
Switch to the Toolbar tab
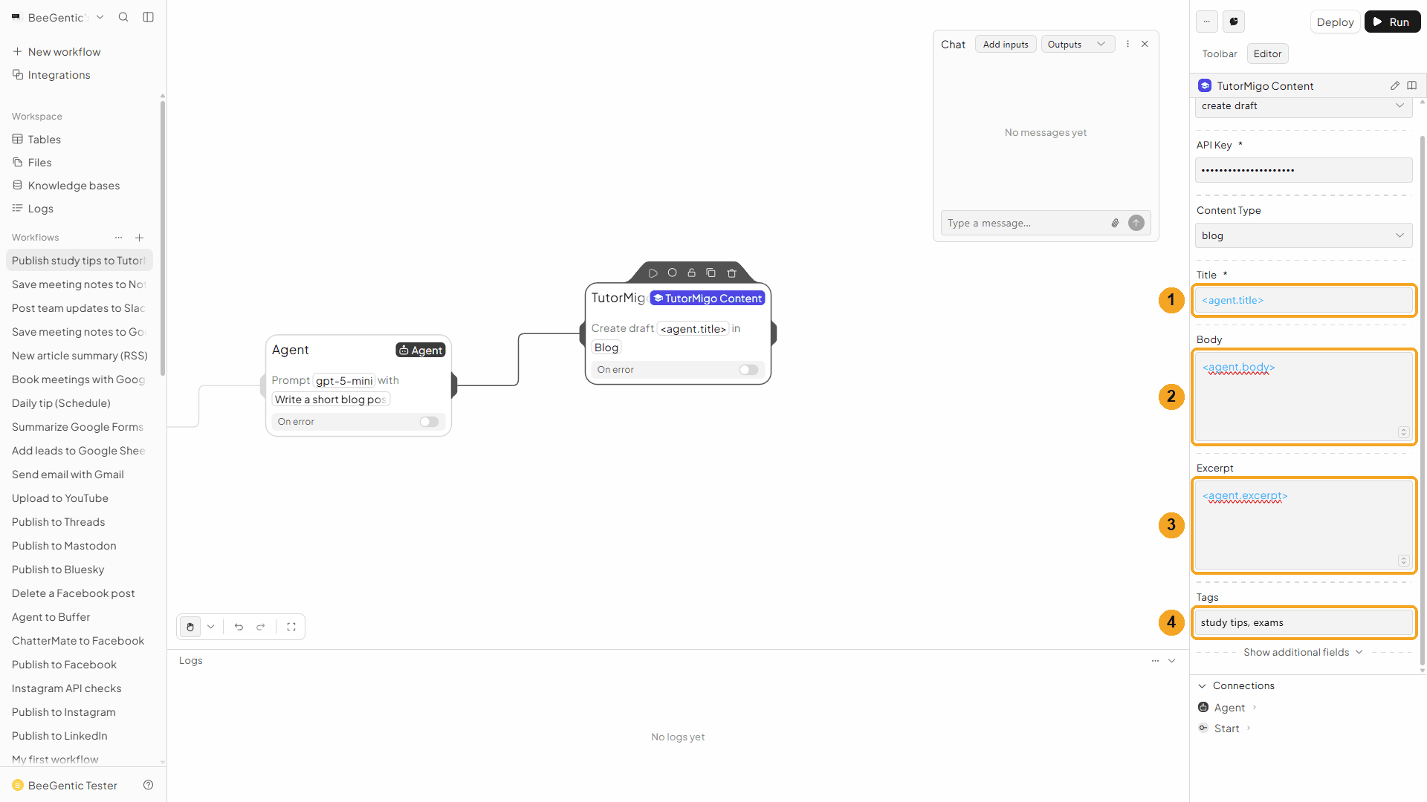click(1220, 53)
